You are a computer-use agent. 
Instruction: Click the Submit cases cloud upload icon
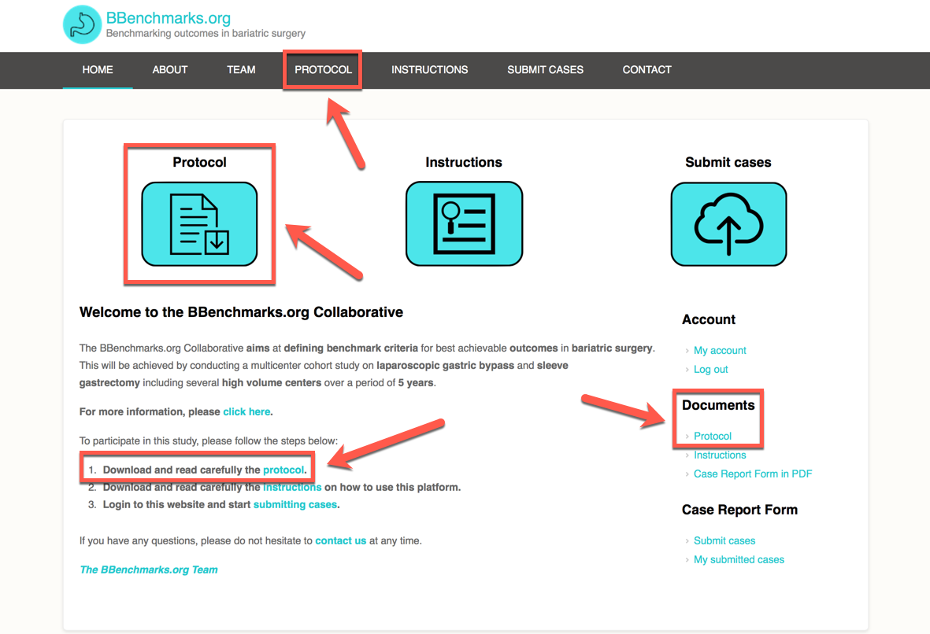[x=728, y=224]
